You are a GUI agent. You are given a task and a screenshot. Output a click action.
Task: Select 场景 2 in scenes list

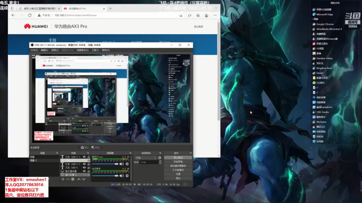point(44,161)
